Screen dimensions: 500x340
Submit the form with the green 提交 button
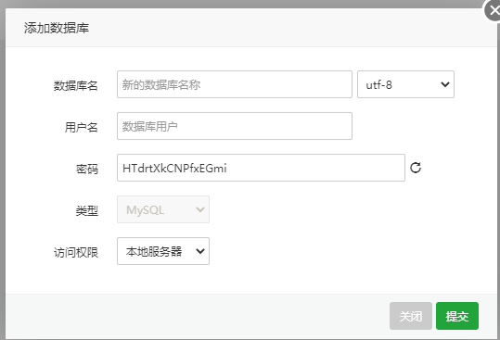click(457, 316)
